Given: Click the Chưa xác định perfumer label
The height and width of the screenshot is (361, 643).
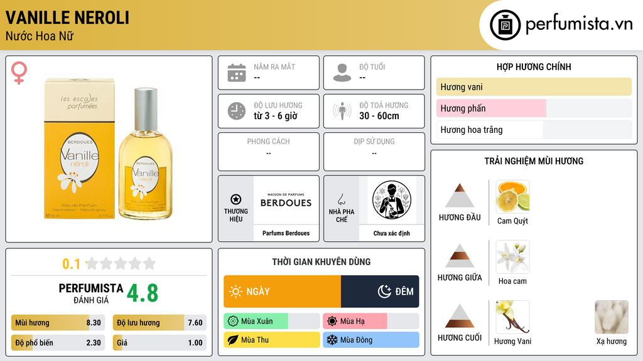Looking at the screenshot, I should point(392,233).
